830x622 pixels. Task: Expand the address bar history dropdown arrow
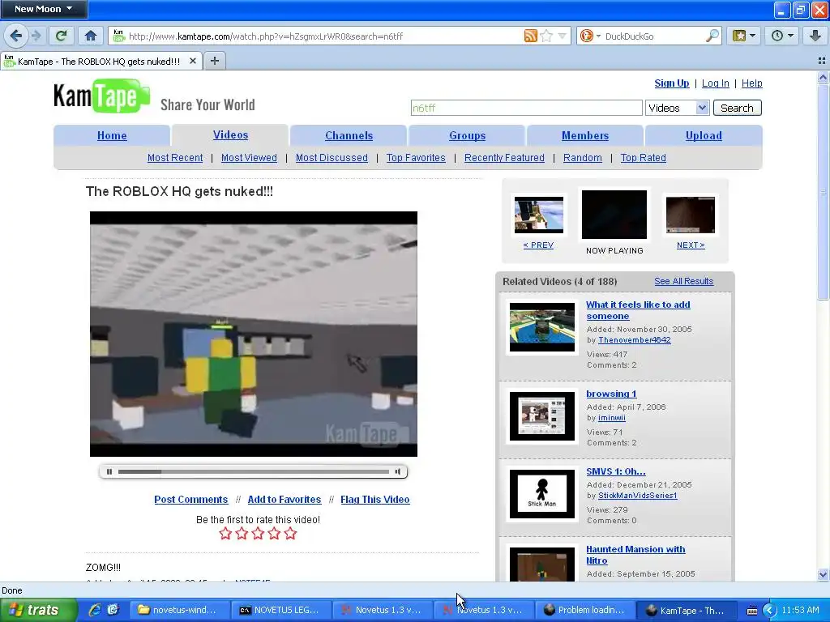click(563, 36)
